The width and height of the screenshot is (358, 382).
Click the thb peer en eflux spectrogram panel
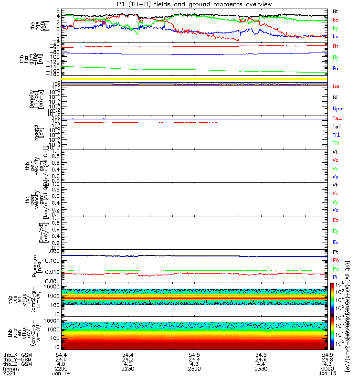[194, 333]
